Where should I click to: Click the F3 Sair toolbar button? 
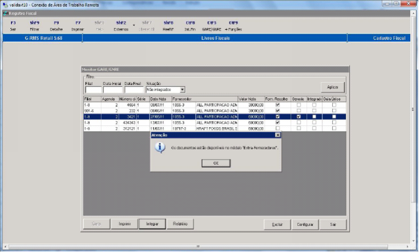coord(13,26)
